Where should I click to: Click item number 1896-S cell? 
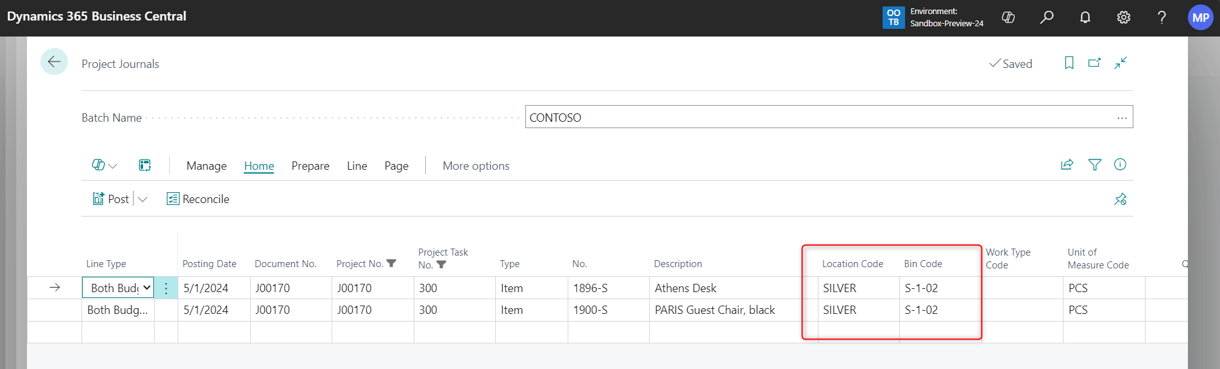608,288
